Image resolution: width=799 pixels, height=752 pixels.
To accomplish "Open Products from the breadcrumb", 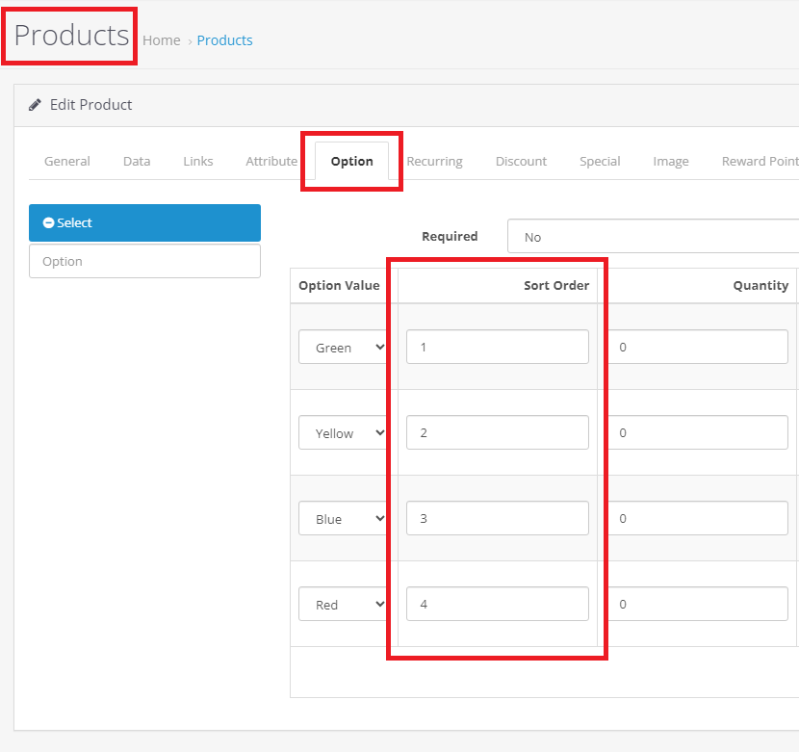I will (224, 40).
